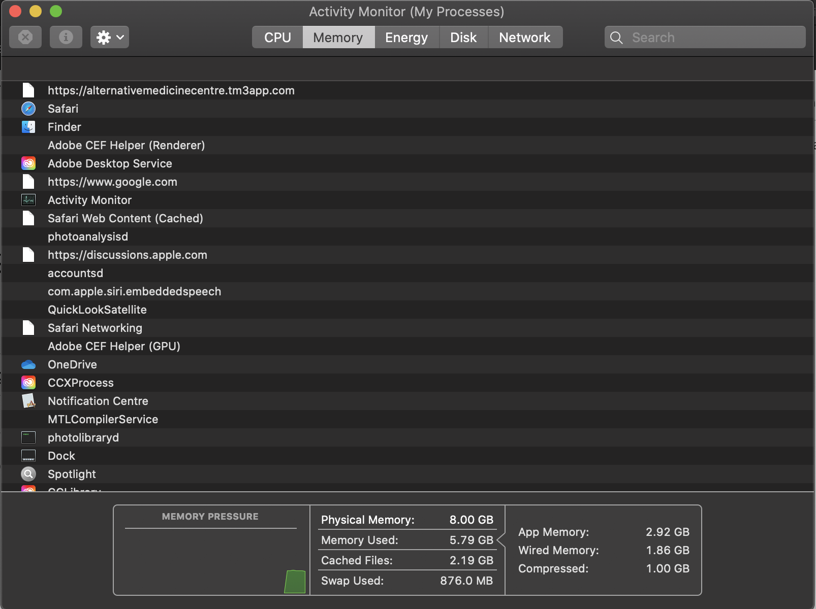Select the photoanalysisd process
Image resolution: width=816 pixels, height=609 pixels.
pos(88,236)
